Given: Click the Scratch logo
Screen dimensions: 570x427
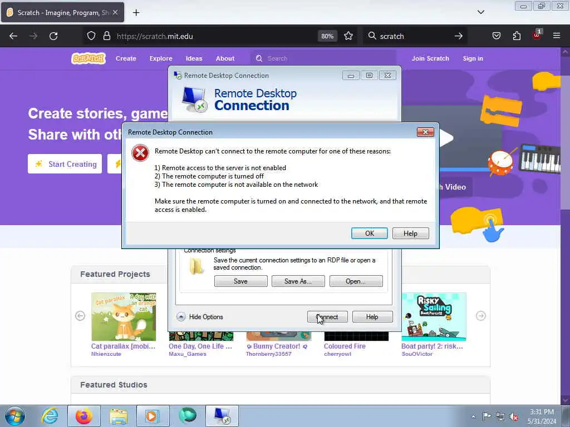Looking at the screenshot, I should click(89, 58).
